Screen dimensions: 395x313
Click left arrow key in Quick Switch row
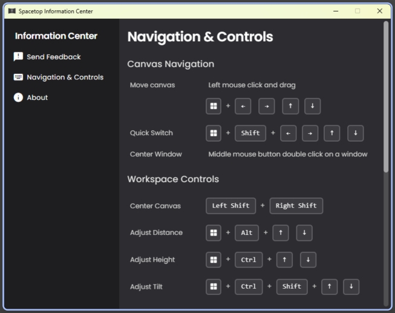tap(288, 133)
